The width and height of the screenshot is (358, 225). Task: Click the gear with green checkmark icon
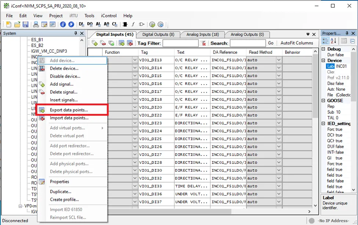point(152,25)
